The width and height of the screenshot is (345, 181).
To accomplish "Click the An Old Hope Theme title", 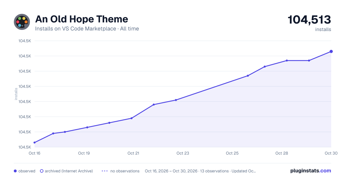I will tap(82, 19).
